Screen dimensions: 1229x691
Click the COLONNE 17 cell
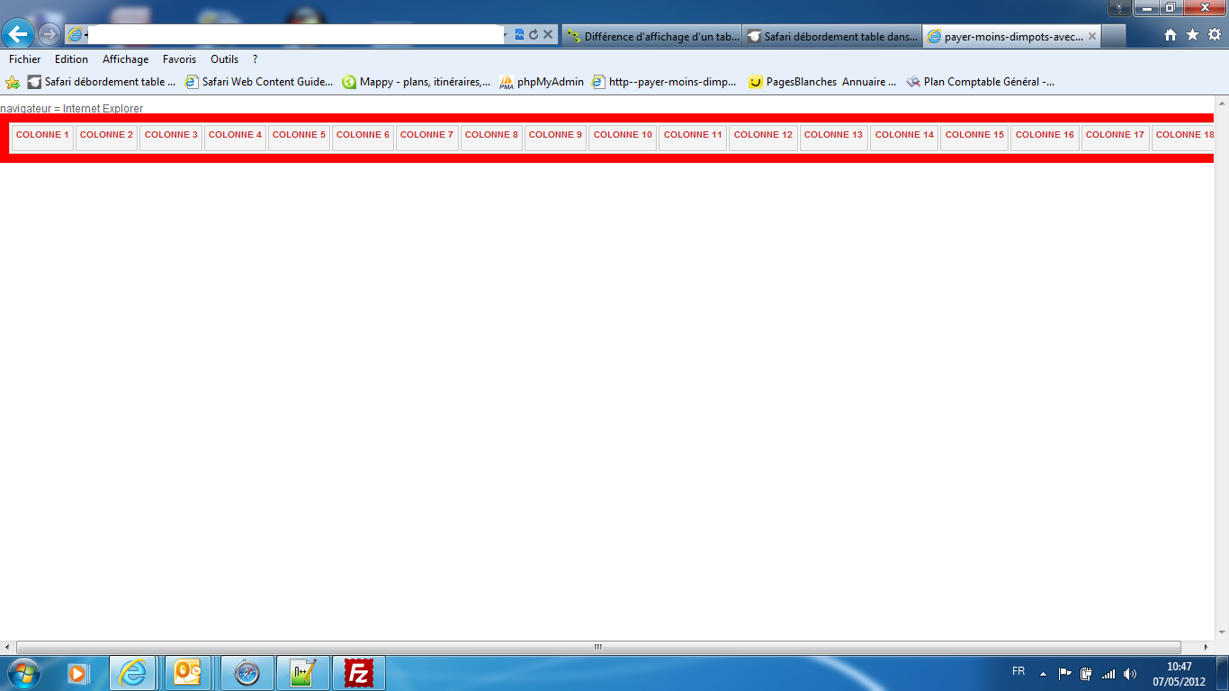[1115, 138]
